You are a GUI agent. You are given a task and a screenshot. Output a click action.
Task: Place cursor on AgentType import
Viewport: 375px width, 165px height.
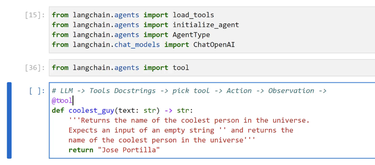191,35
